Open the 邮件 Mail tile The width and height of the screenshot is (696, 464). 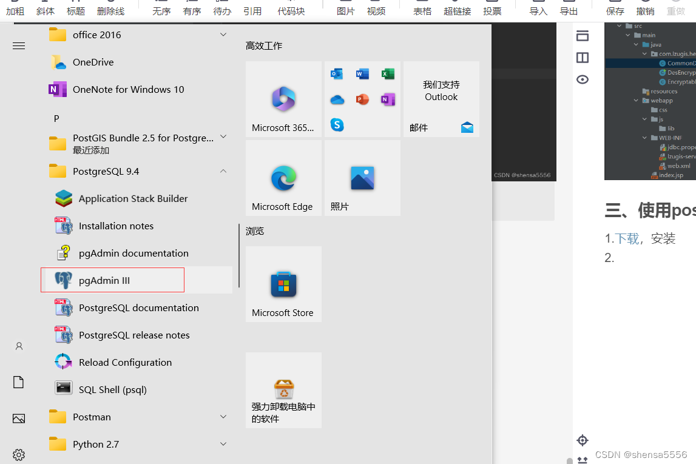tap(441, 99)
